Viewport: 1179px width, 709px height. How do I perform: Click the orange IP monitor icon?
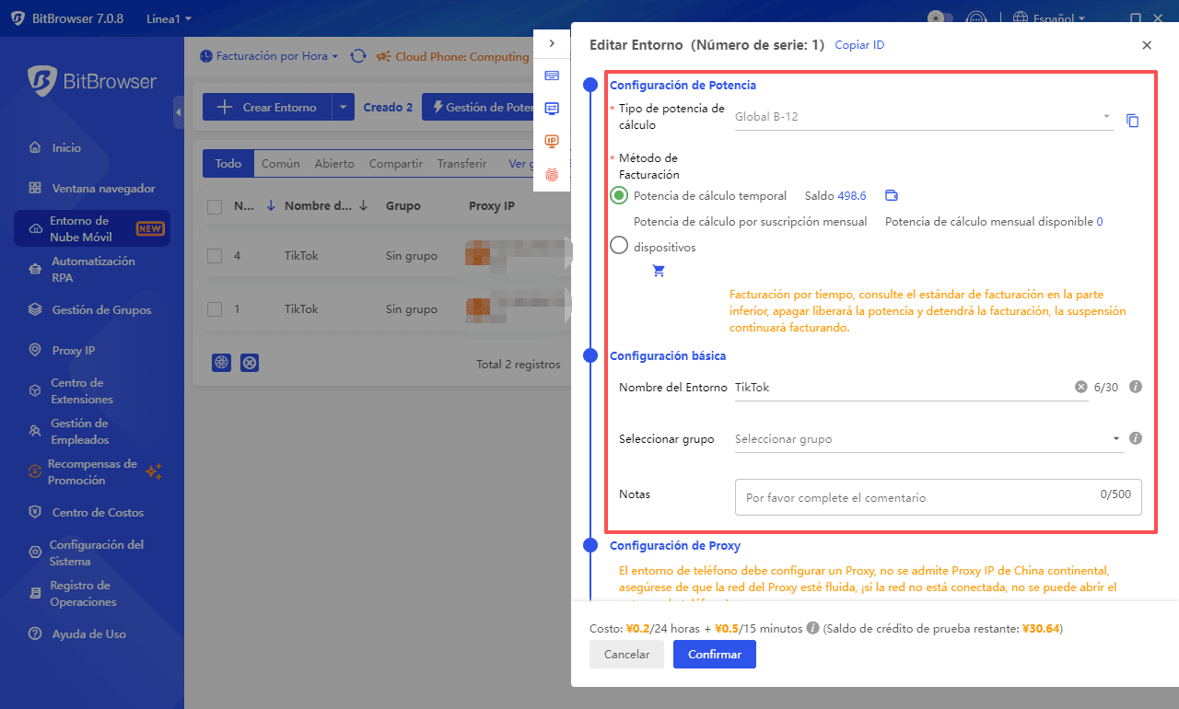[x=552, y=141]
